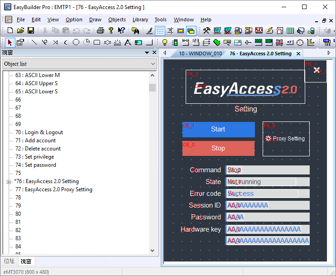The image size is (336, 276).
Task: Select the Proxy Setting function key object
Action: click(286, 139)
